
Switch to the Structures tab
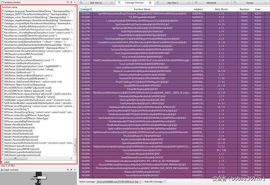coord(211,3)
